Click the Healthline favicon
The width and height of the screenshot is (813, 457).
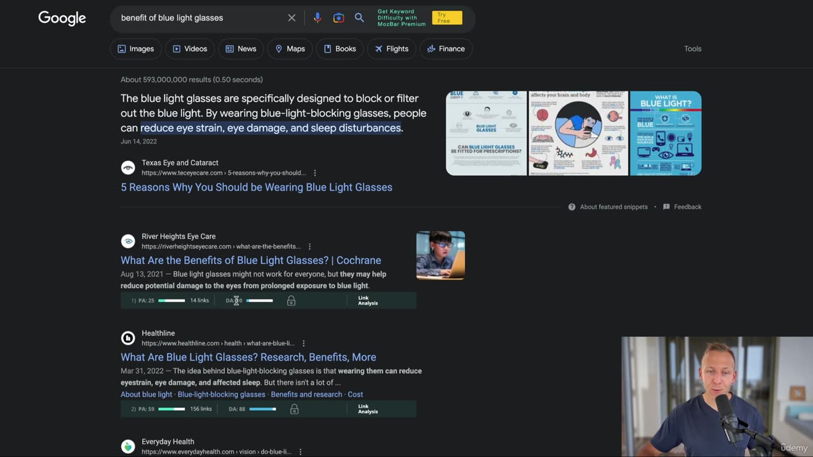point(128,338)
